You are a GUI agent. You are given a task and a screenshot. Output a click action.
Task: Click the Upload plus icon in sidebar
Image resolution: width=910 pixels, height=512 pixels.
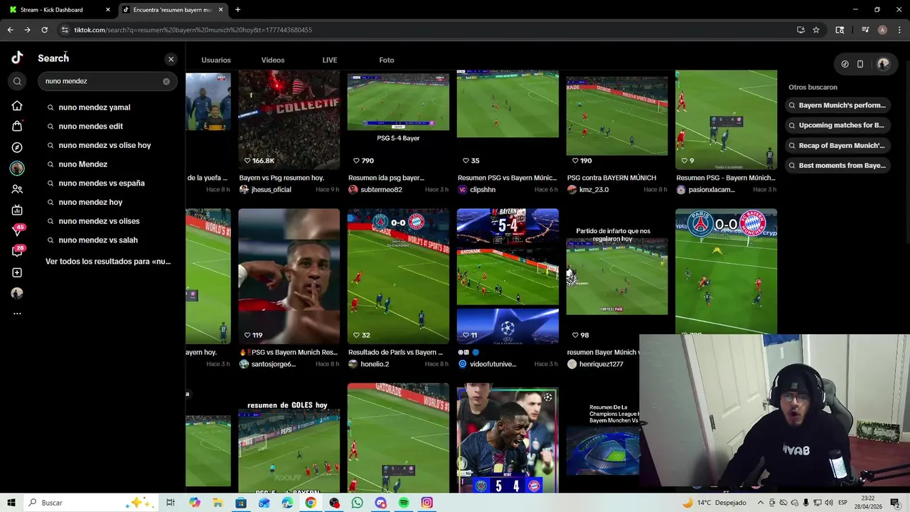pos(17,272)
